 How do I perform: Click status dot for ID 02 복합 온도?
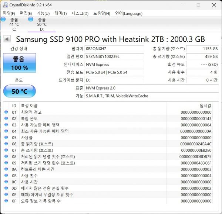[6, 118]
